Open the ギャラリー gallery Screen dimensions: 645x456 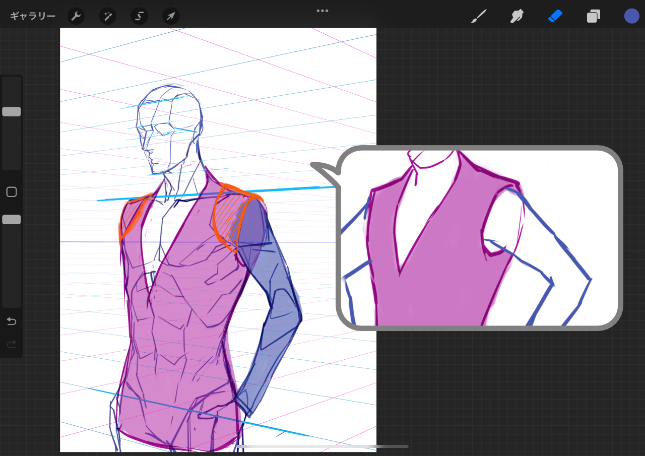click(x=33, y=16)
